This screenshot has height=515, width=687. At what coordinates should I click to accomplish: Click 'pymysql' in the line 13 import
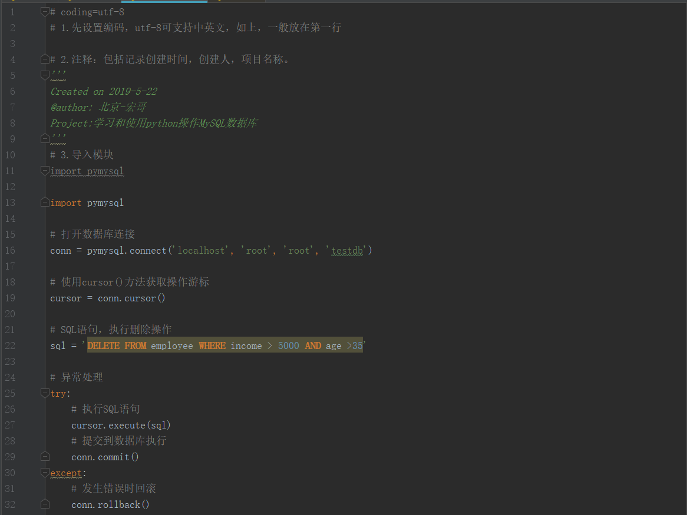[105, 203]
